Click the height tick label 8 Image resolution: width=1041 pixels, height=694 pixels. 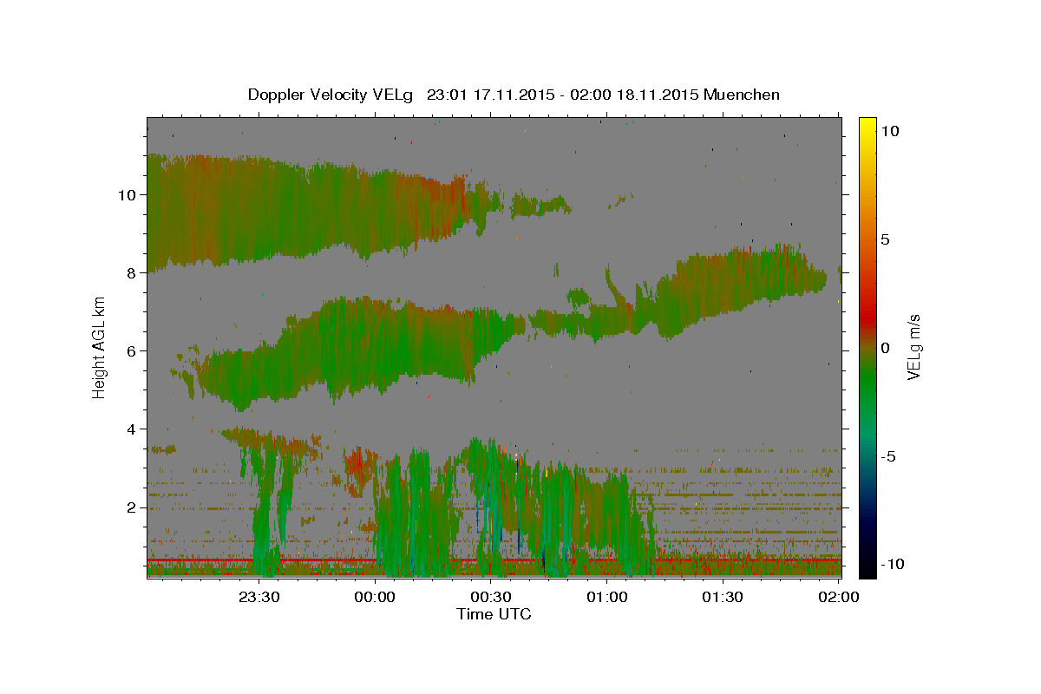pos(130,272)
